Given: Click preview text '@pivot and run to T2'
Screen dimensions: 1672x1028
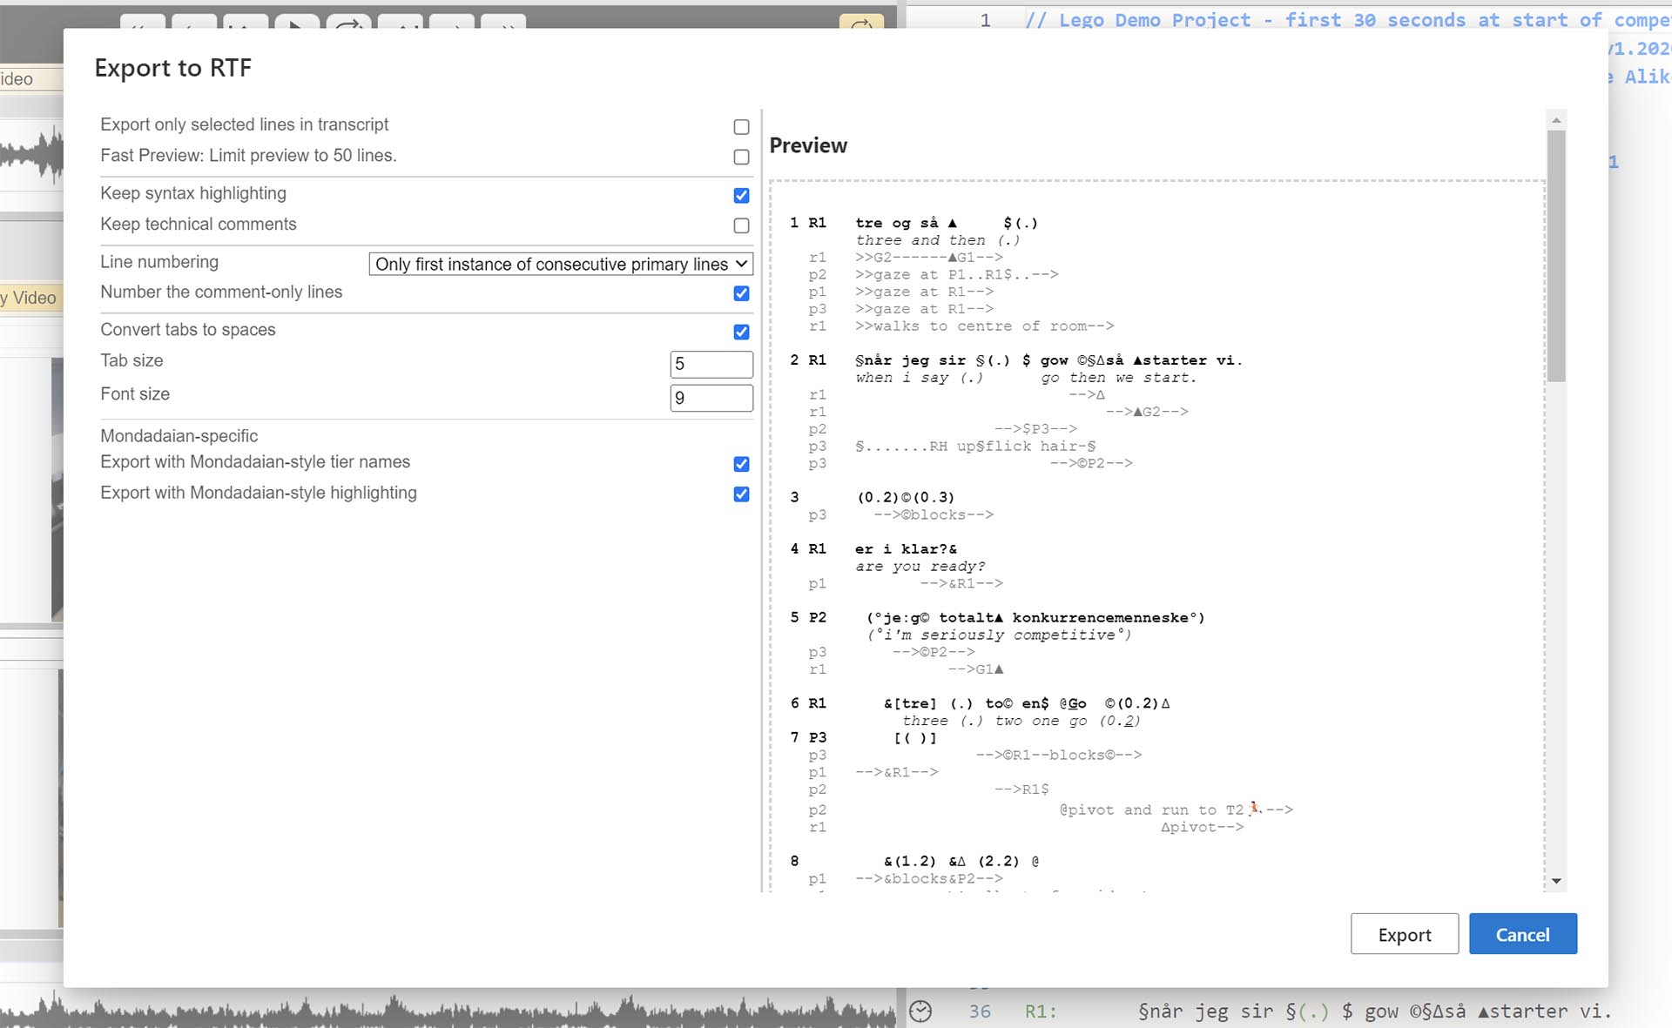Looking at the screenshot, I should click(1151, 810).
